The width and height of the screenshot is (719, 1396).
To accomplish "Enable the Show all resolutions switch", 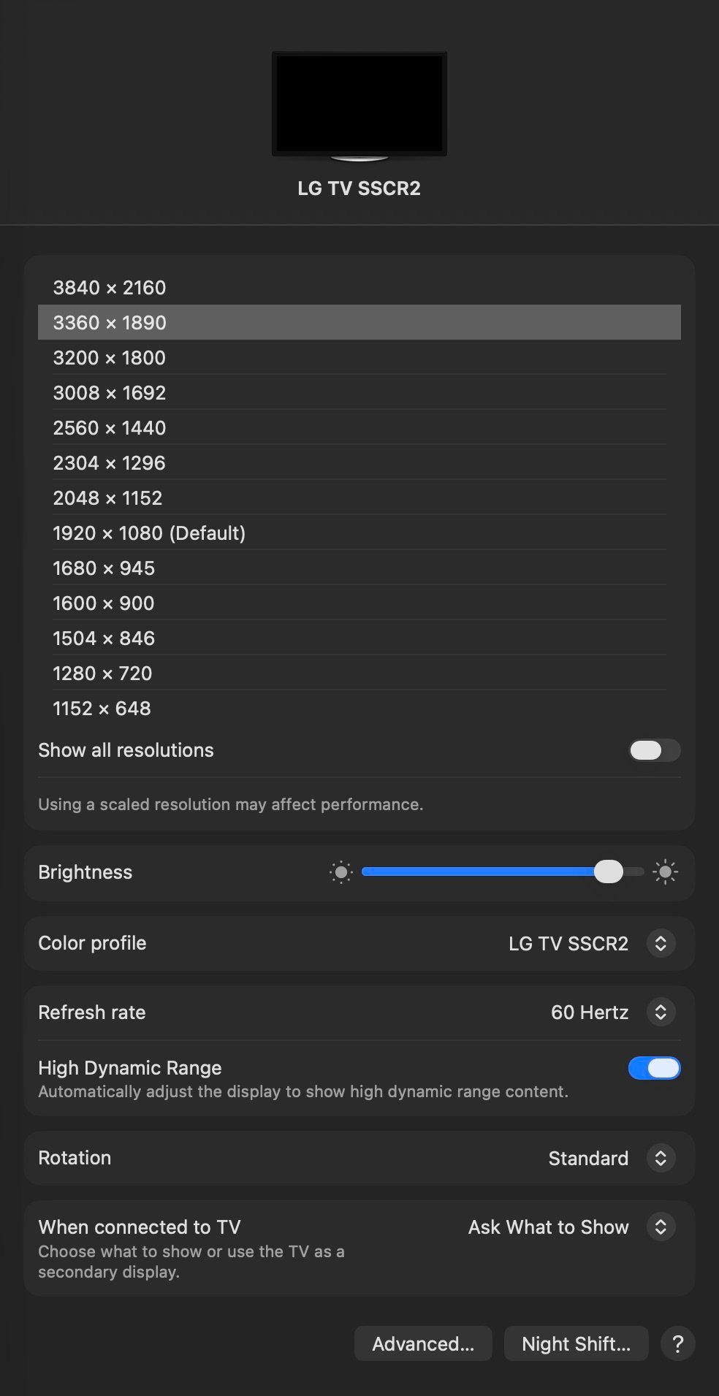I will 655,750.
